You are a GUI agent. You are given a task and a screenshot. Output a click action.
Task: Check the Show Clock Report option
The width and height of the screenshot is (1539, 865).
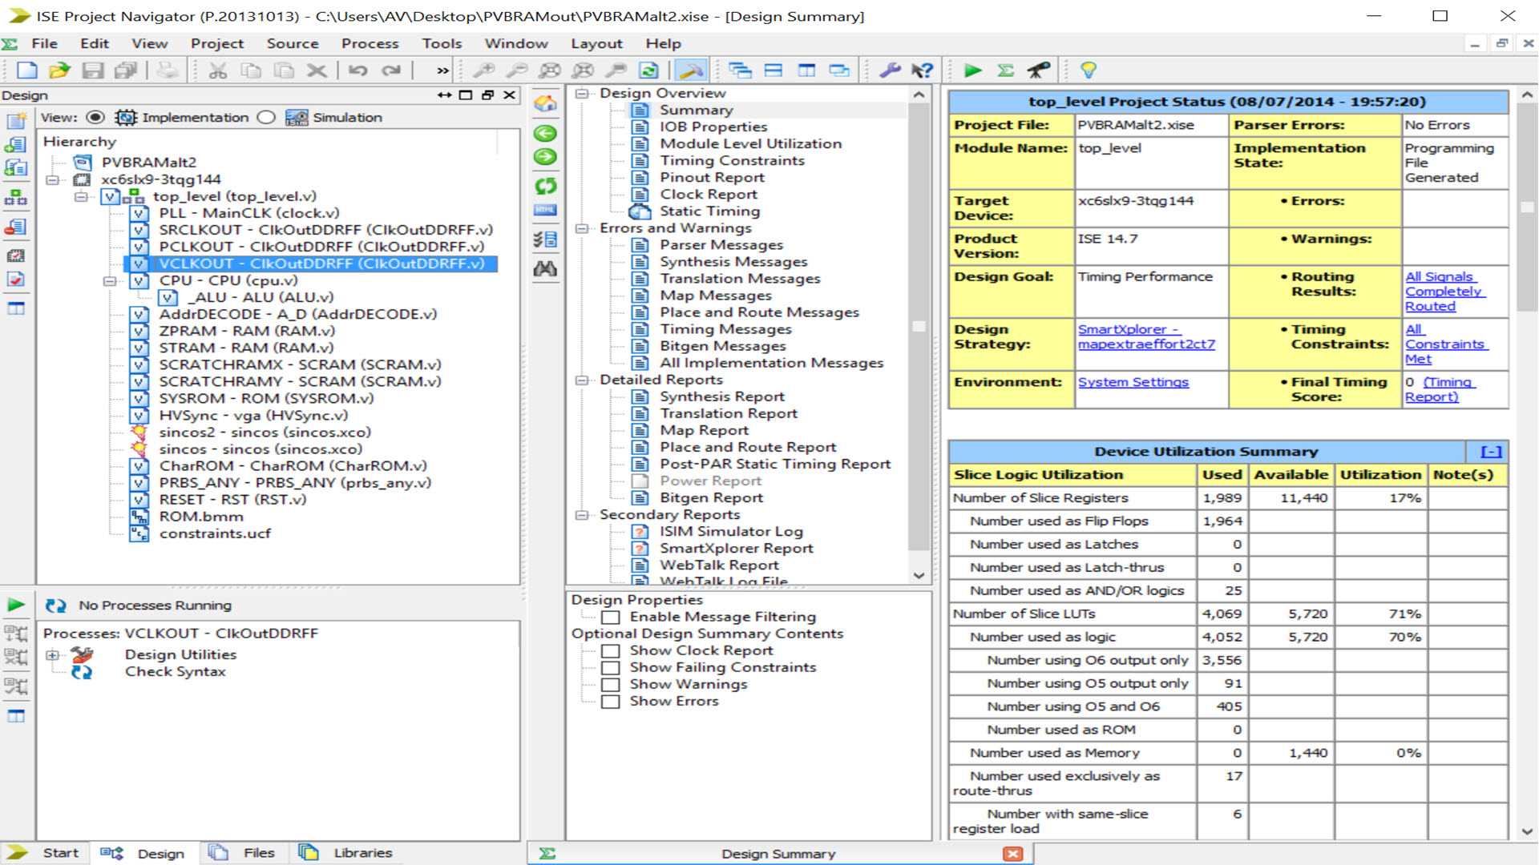(x=611, y=651)
